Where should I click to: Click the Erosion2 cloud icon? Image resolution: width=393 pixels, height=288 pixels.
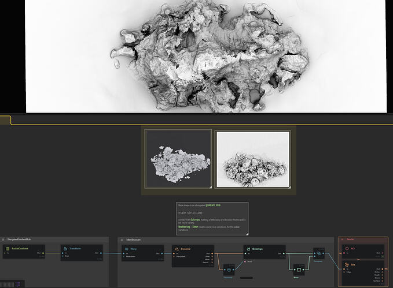[177, 249]
